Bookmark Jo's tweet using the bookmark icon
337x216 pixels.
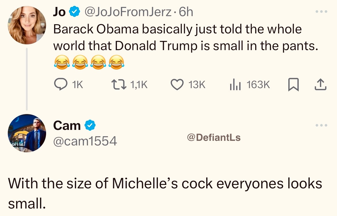pyautogui.click(x=293, y=84)
